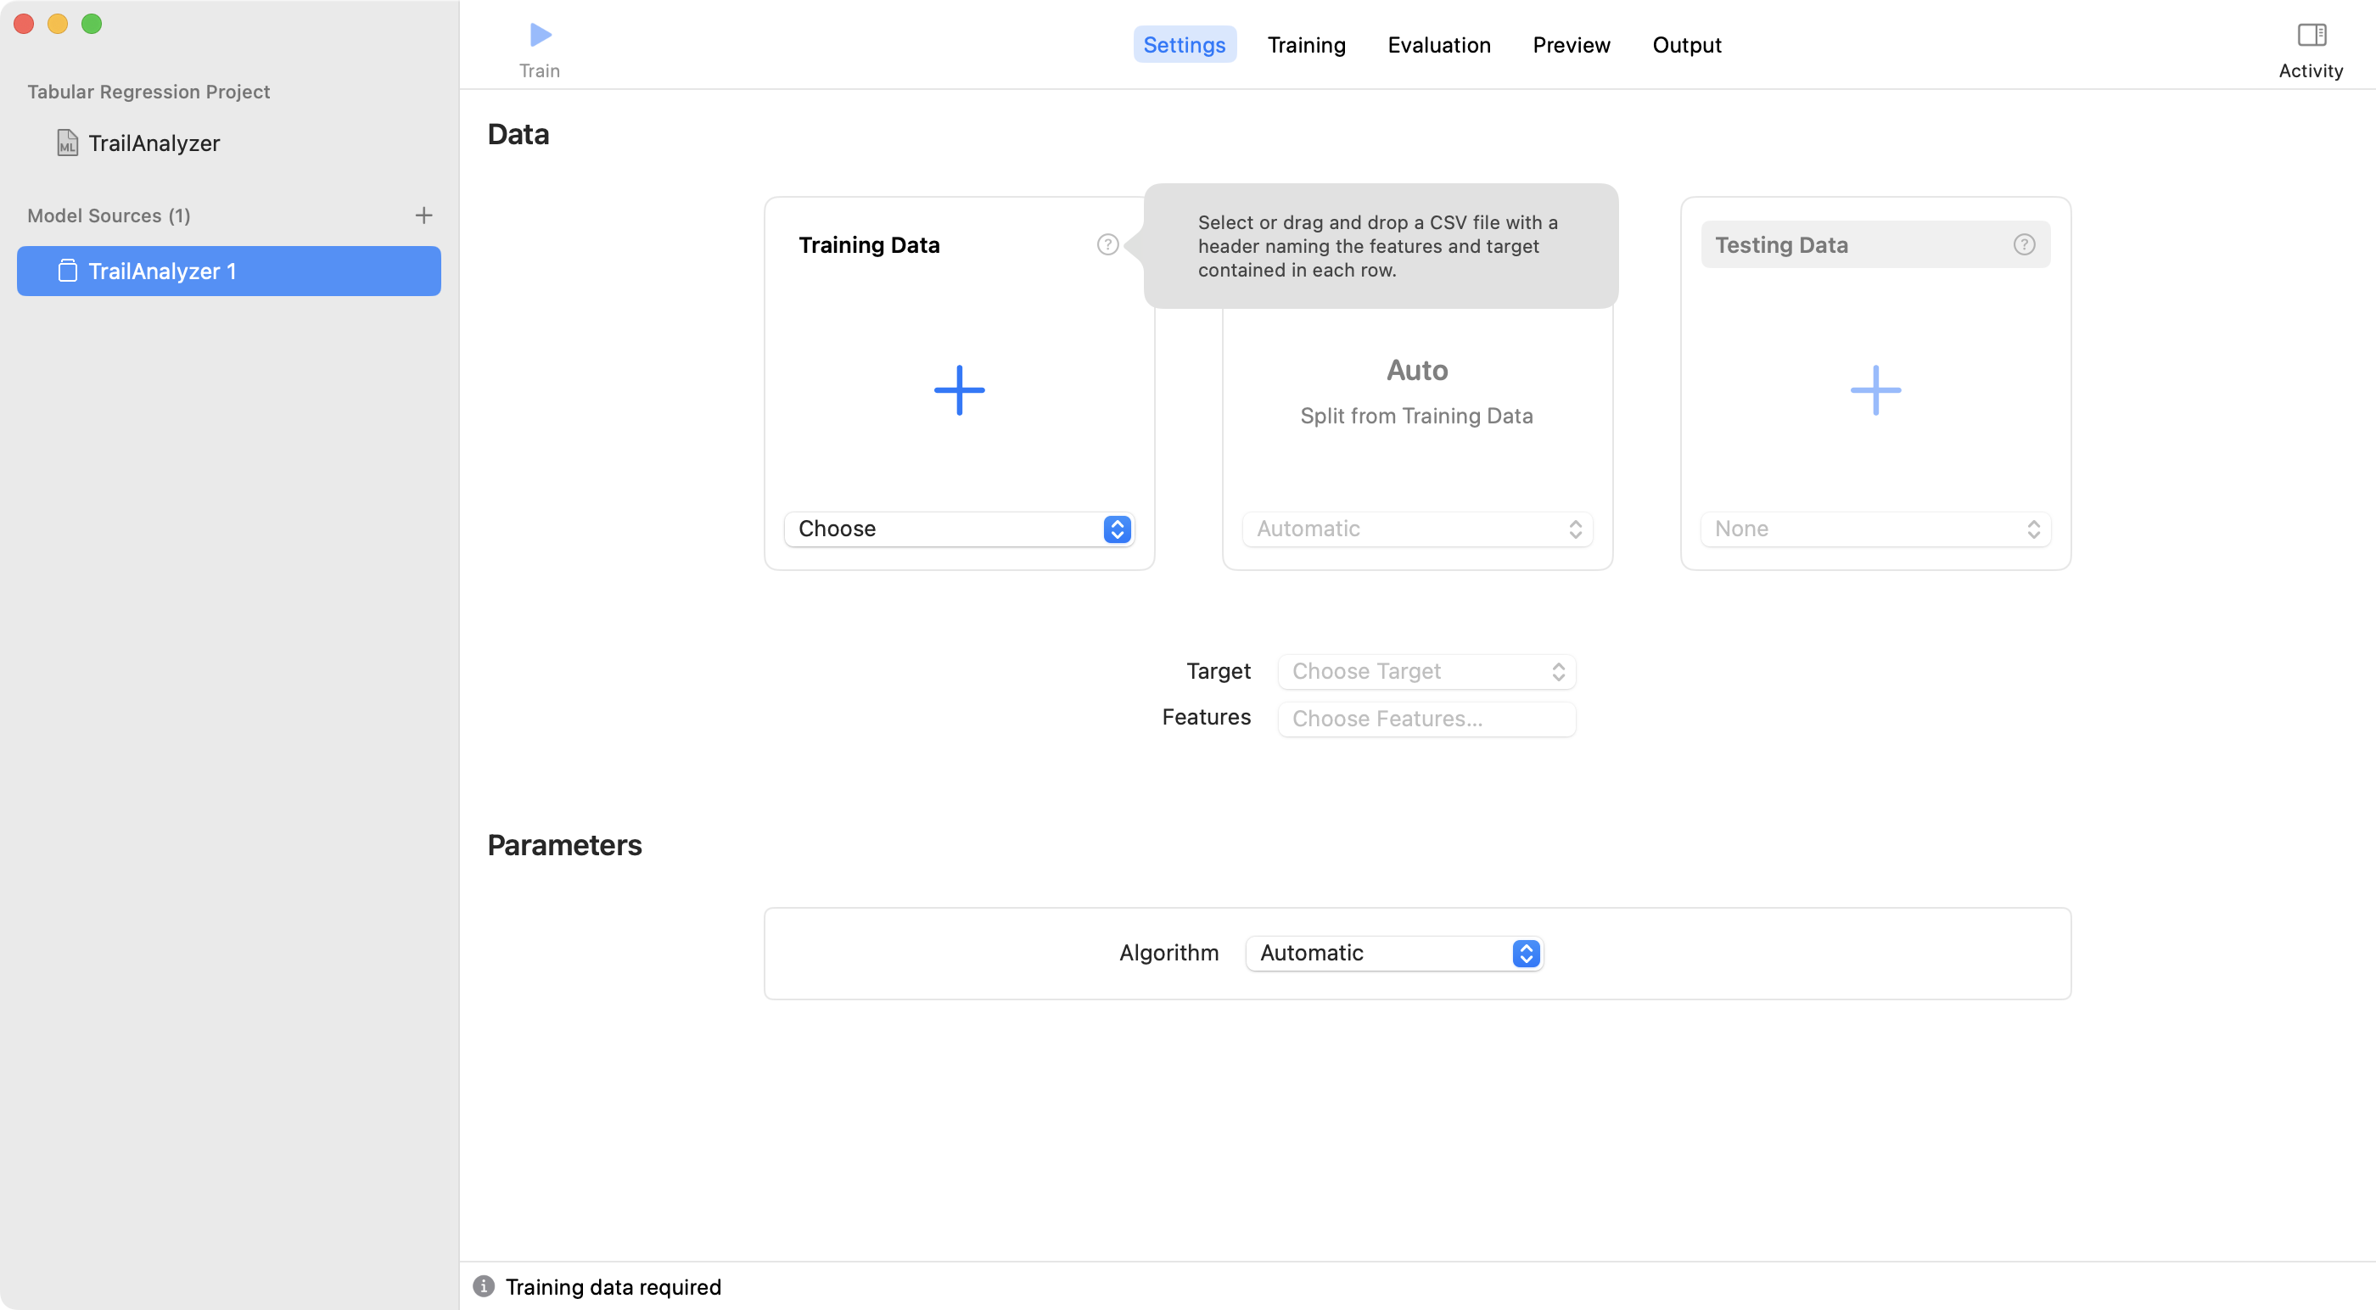The width and height of the screenshot is (2376, 1310).
Task: Open the testing data None dropdown
Action: (x=1874, y=529)
